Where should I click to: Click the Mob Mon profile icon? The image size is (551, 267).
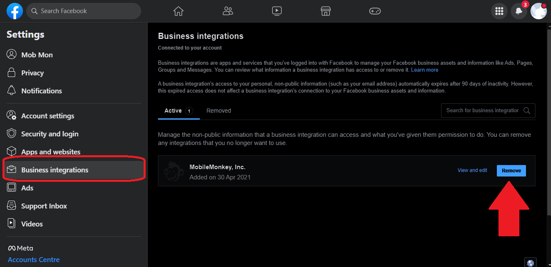(x=11, y=54)
